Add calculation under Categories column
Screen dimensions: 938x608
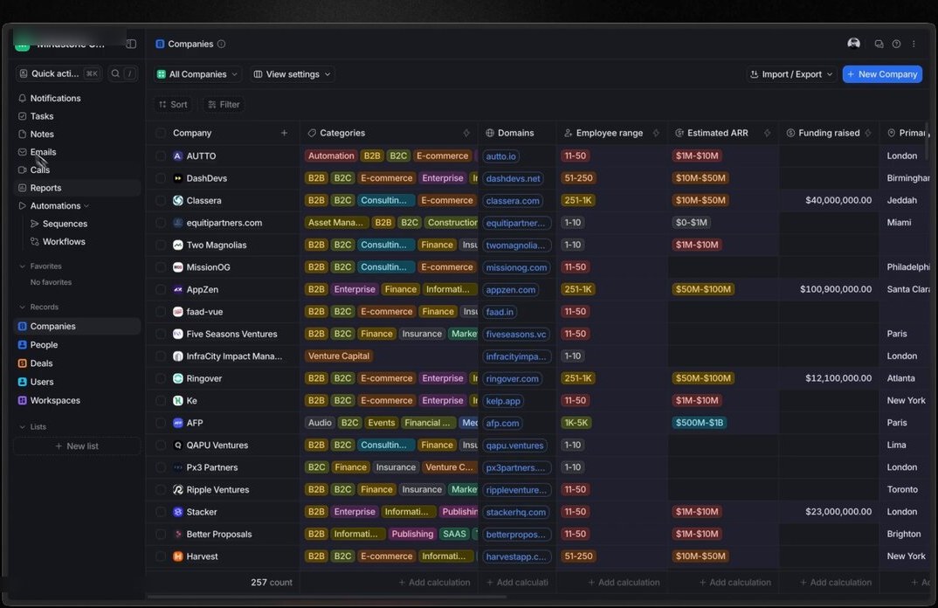(x=434, y=583)
